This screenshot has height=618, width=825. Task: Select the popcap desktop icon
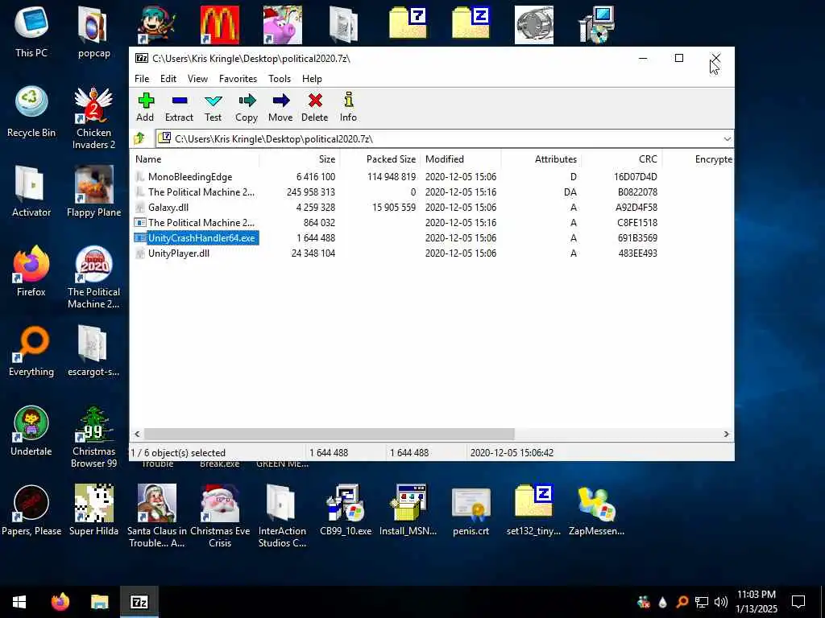pyautogui.click(x=93, y=32)
